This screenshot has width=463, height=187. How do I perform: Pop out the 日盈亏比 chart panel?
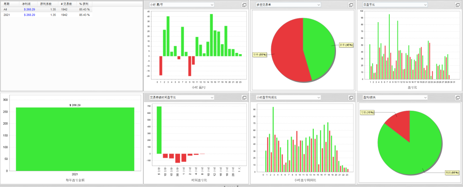coord(458,5)
